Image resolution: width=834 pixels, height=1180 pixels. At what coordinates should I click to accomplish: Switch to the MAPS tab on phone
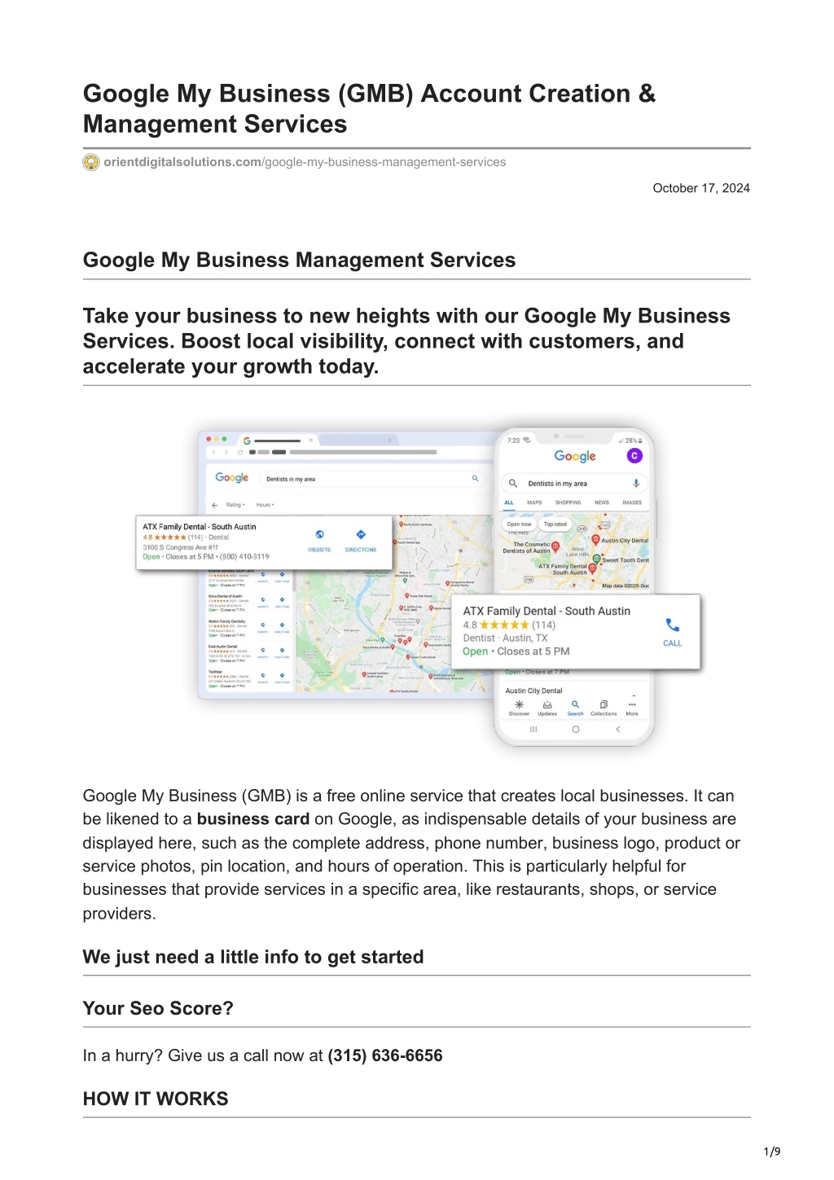[534, 502]
